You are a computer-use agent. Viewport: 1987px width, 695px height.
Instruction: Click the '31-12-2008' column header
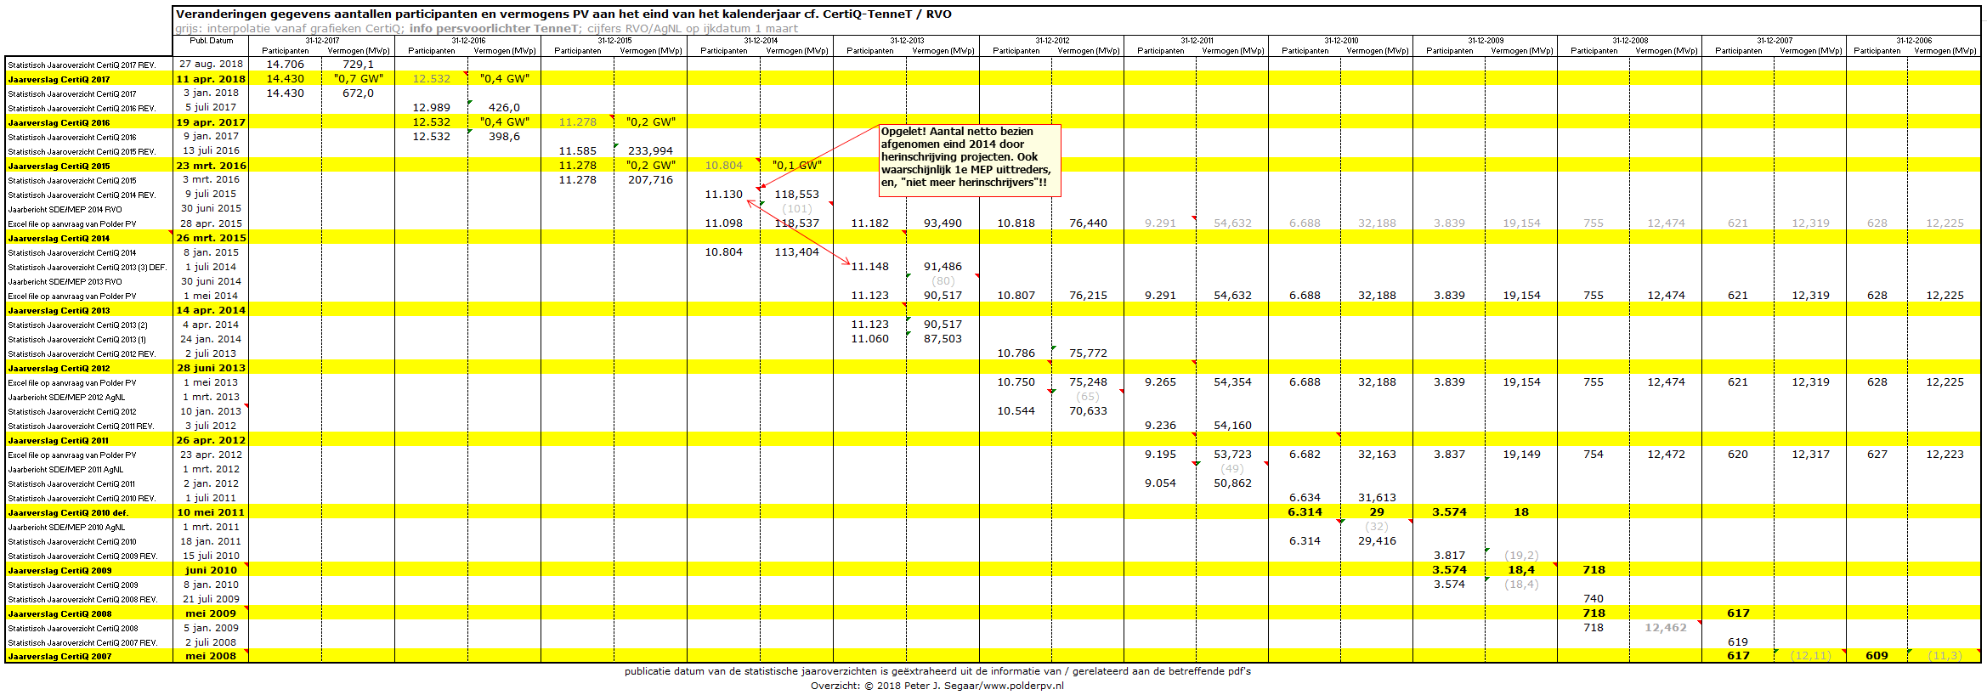pos(1630,41)
